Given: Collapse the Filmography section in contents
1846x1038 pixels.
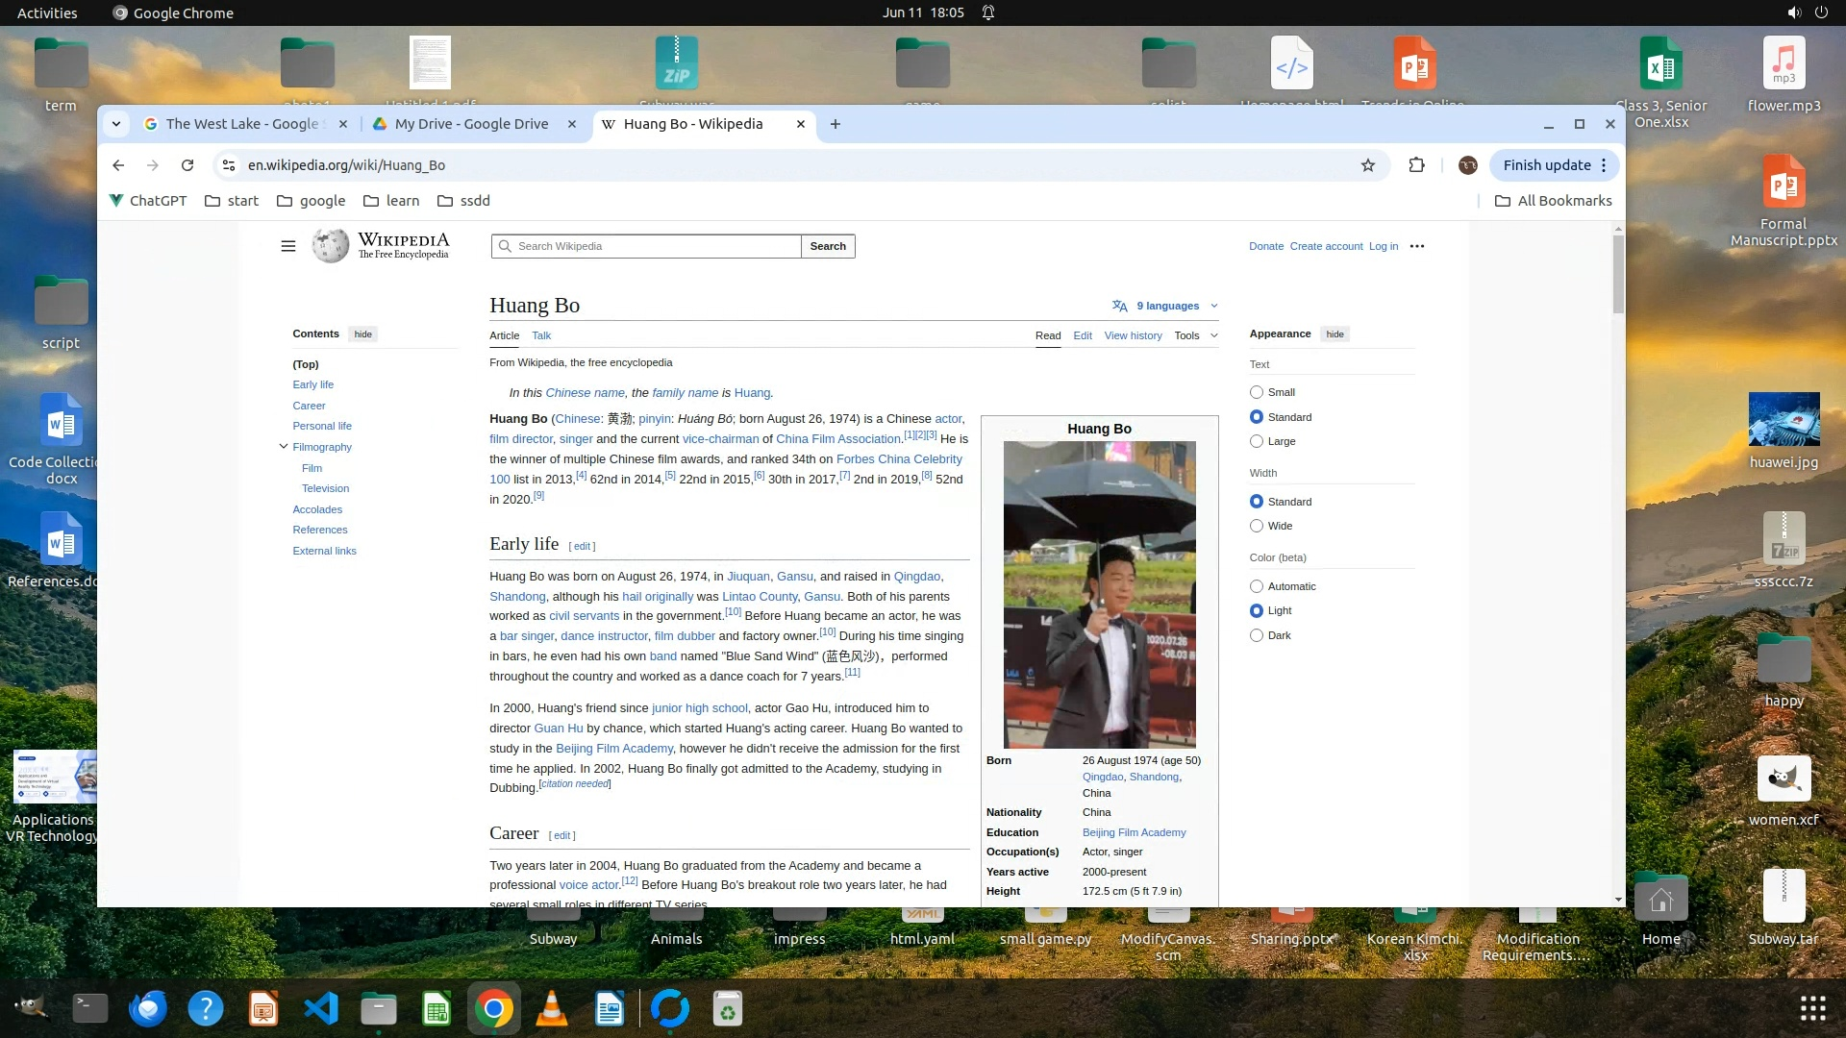Looking at the screenshot, I should (x=284, y=447).
